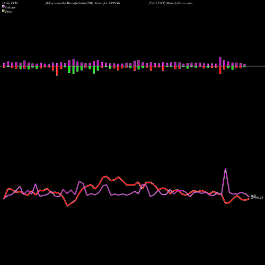Click the Volume legend label
265x265 pixels.
tap(10, 7)
